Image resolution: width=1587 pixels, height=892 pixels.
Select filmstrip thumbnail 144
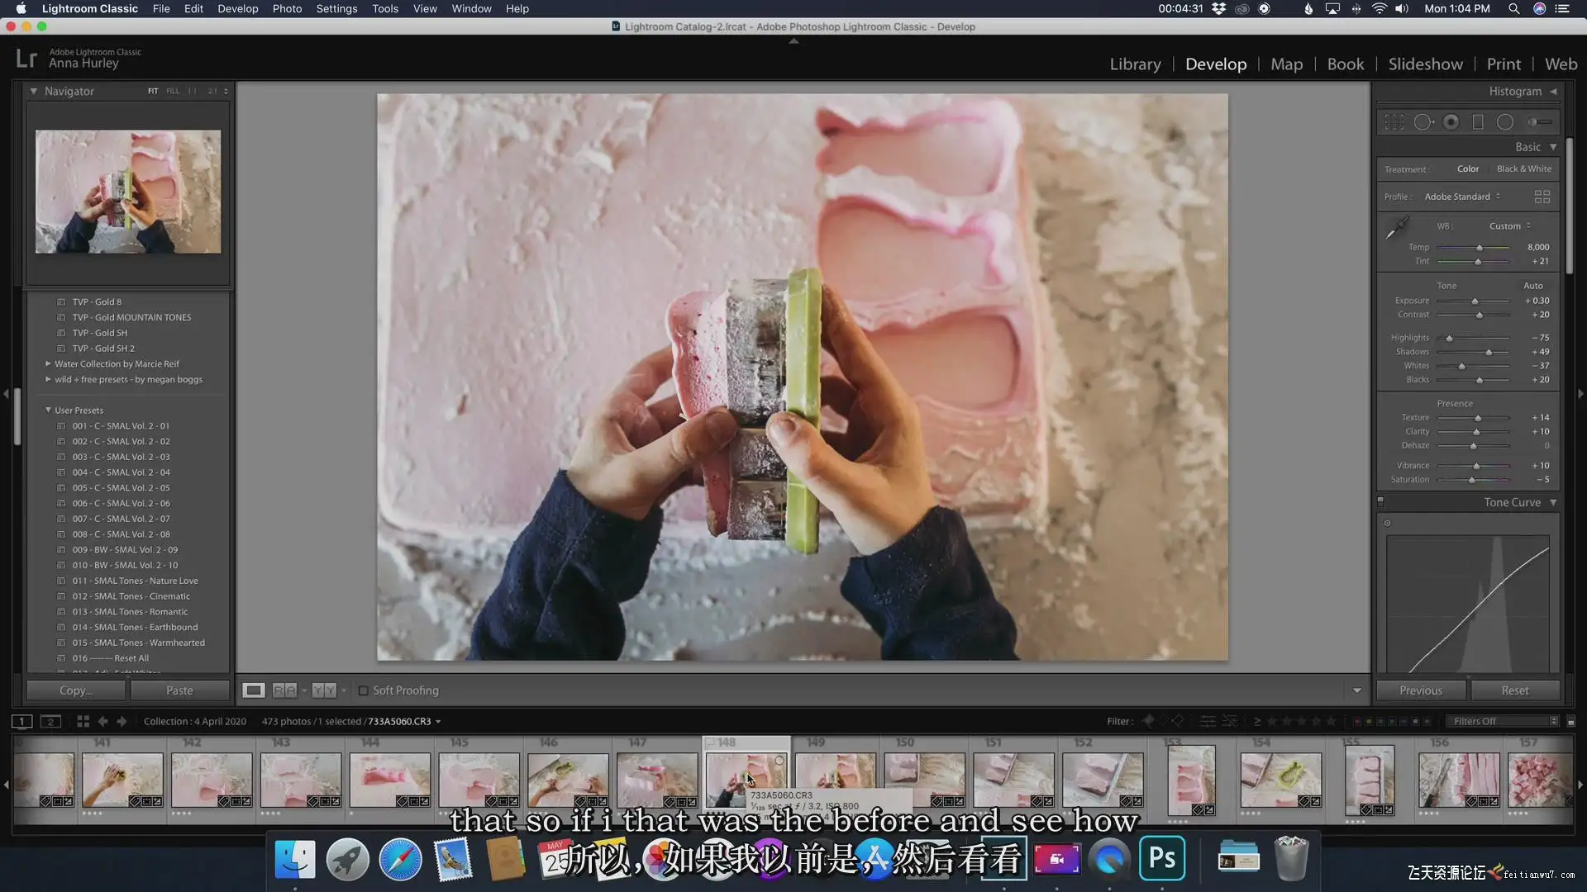tap(389, 780)
